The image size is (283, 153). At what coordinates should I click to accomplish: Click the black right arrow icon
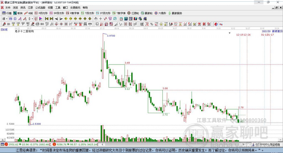61,19
